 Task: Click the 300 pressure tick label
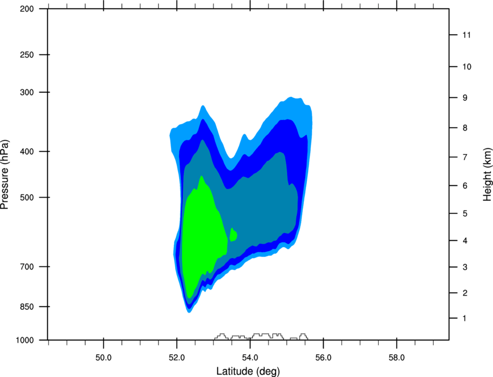27,92
